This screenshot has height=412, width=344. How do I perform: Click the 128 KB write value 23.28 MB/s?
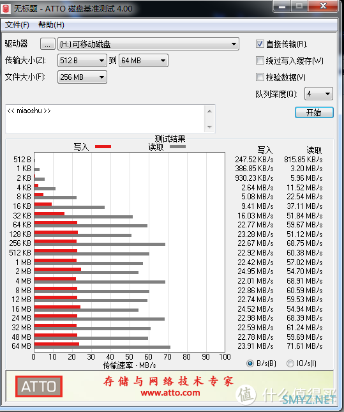[255, 234]
